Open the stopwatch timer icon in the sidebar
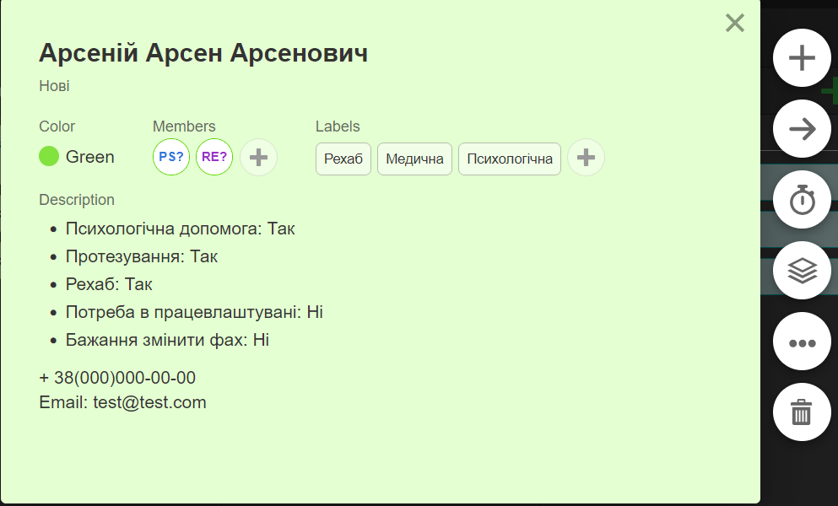The height and width of the screenshot is (506, 838). coord(802,200)
